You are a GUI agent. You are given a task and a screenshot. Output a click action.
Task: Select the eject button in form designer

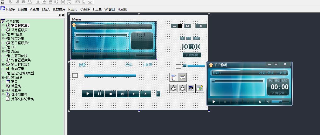click(145, 94)
